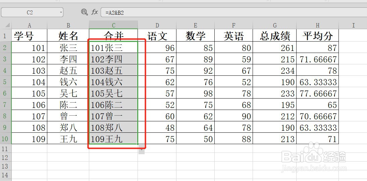Click name cell 钱六 in column B
Screen dimensions: 367x181
pyautogui.click(x=68, y=81)
